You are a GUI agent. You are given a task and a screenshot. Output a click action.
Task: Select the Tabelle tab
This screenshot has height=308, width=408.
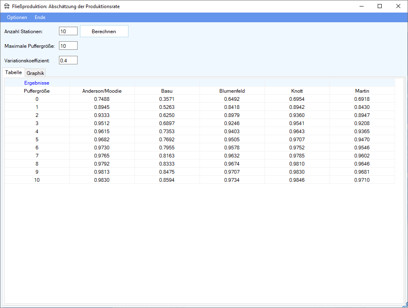(14, 72)
